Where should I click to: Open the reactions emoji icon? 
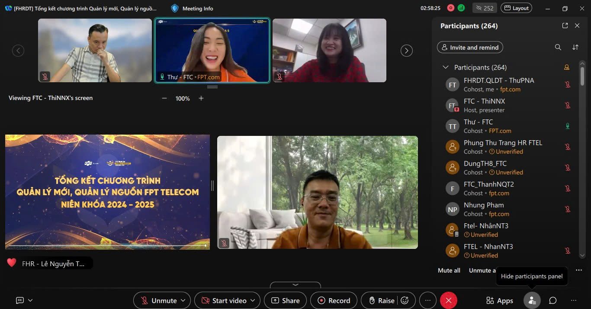[405, 300]
